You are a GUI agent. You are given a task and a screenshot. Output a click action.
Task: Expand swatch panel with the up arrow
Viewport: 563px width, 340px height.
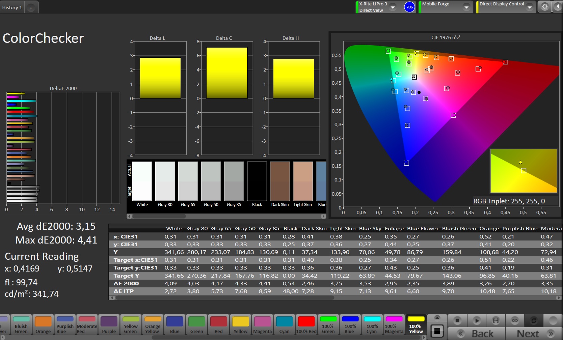437,317
